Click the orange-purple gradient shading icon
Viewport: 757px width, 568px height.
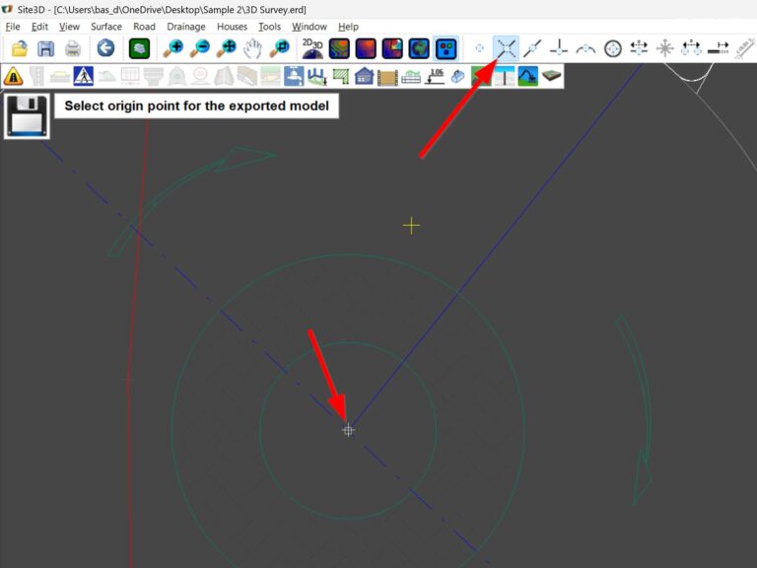[366, 48]
